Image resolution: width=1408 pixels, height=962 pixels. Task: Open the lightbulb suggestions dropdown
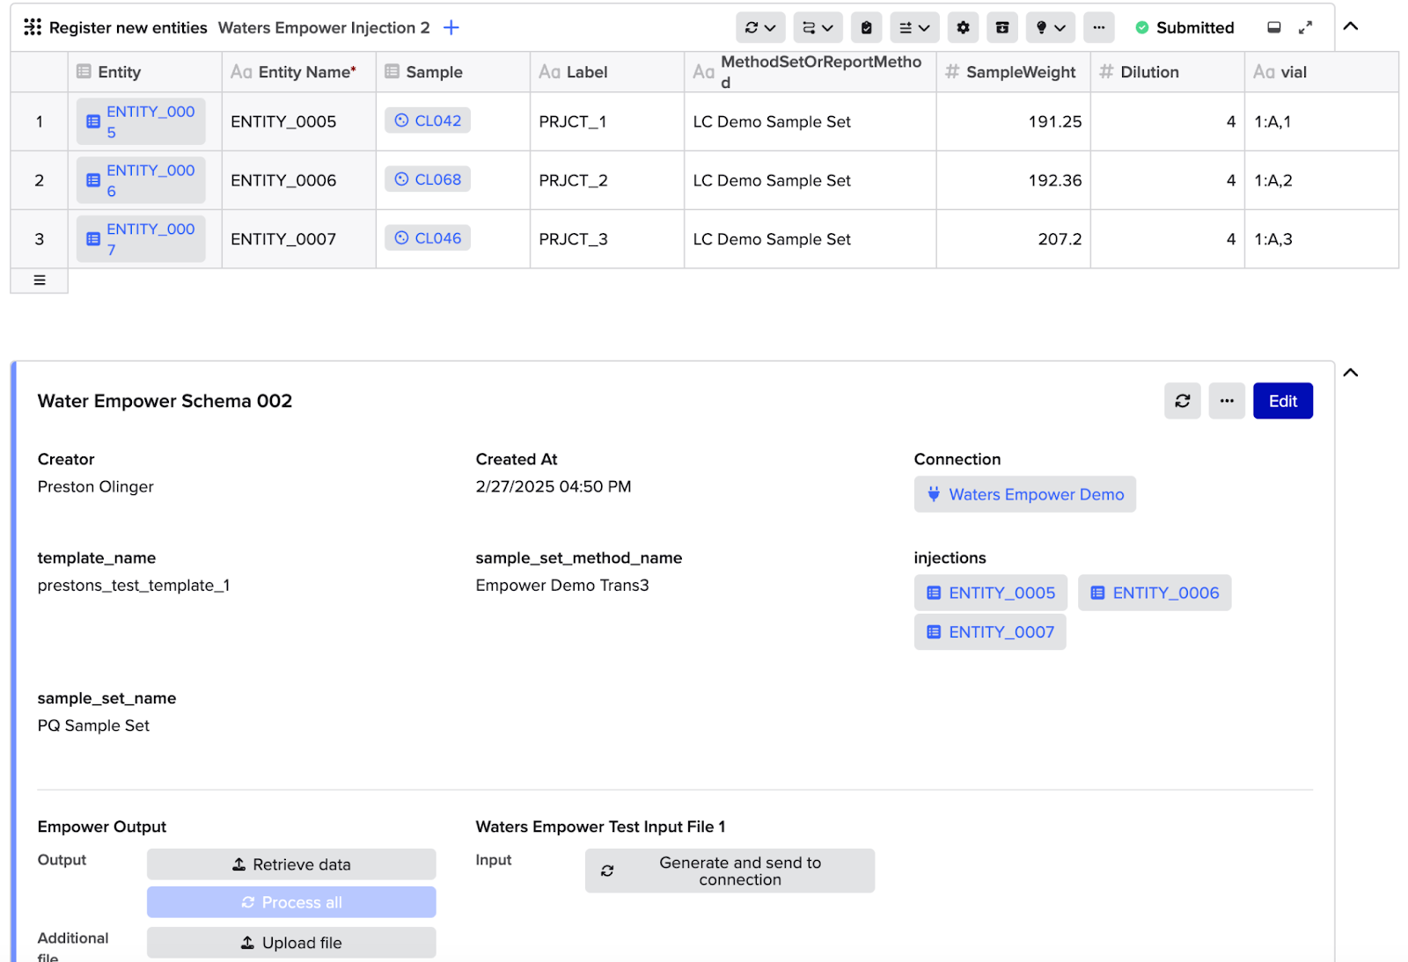click(1051, 27)
